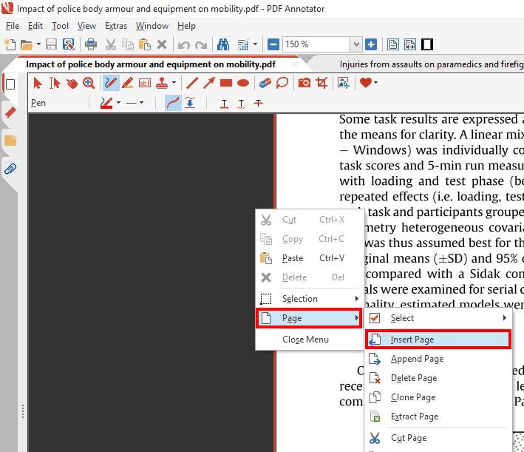Image resolution: width=524 pixels, height=452 pixels.
Task: Click the Undo arrow icon
Action: coord(183,45)
